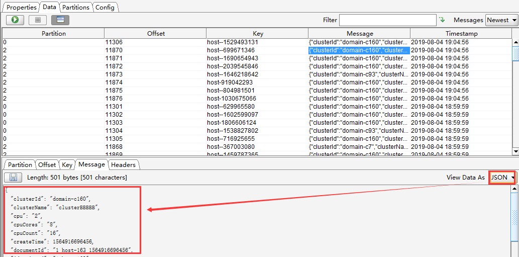Click offset cell 11301
Viewport: 519px width, 257px height.
coord(155,106)
